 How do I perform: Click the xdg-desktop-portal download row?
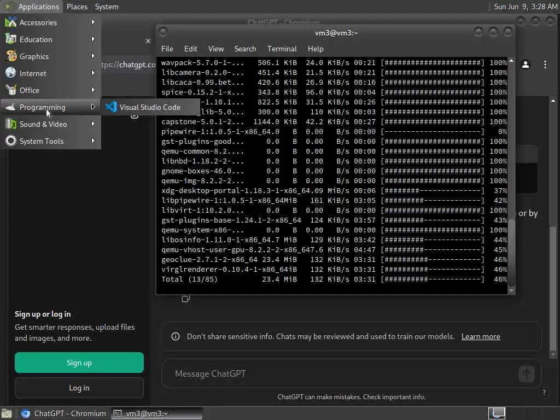(x=334, y=191)
